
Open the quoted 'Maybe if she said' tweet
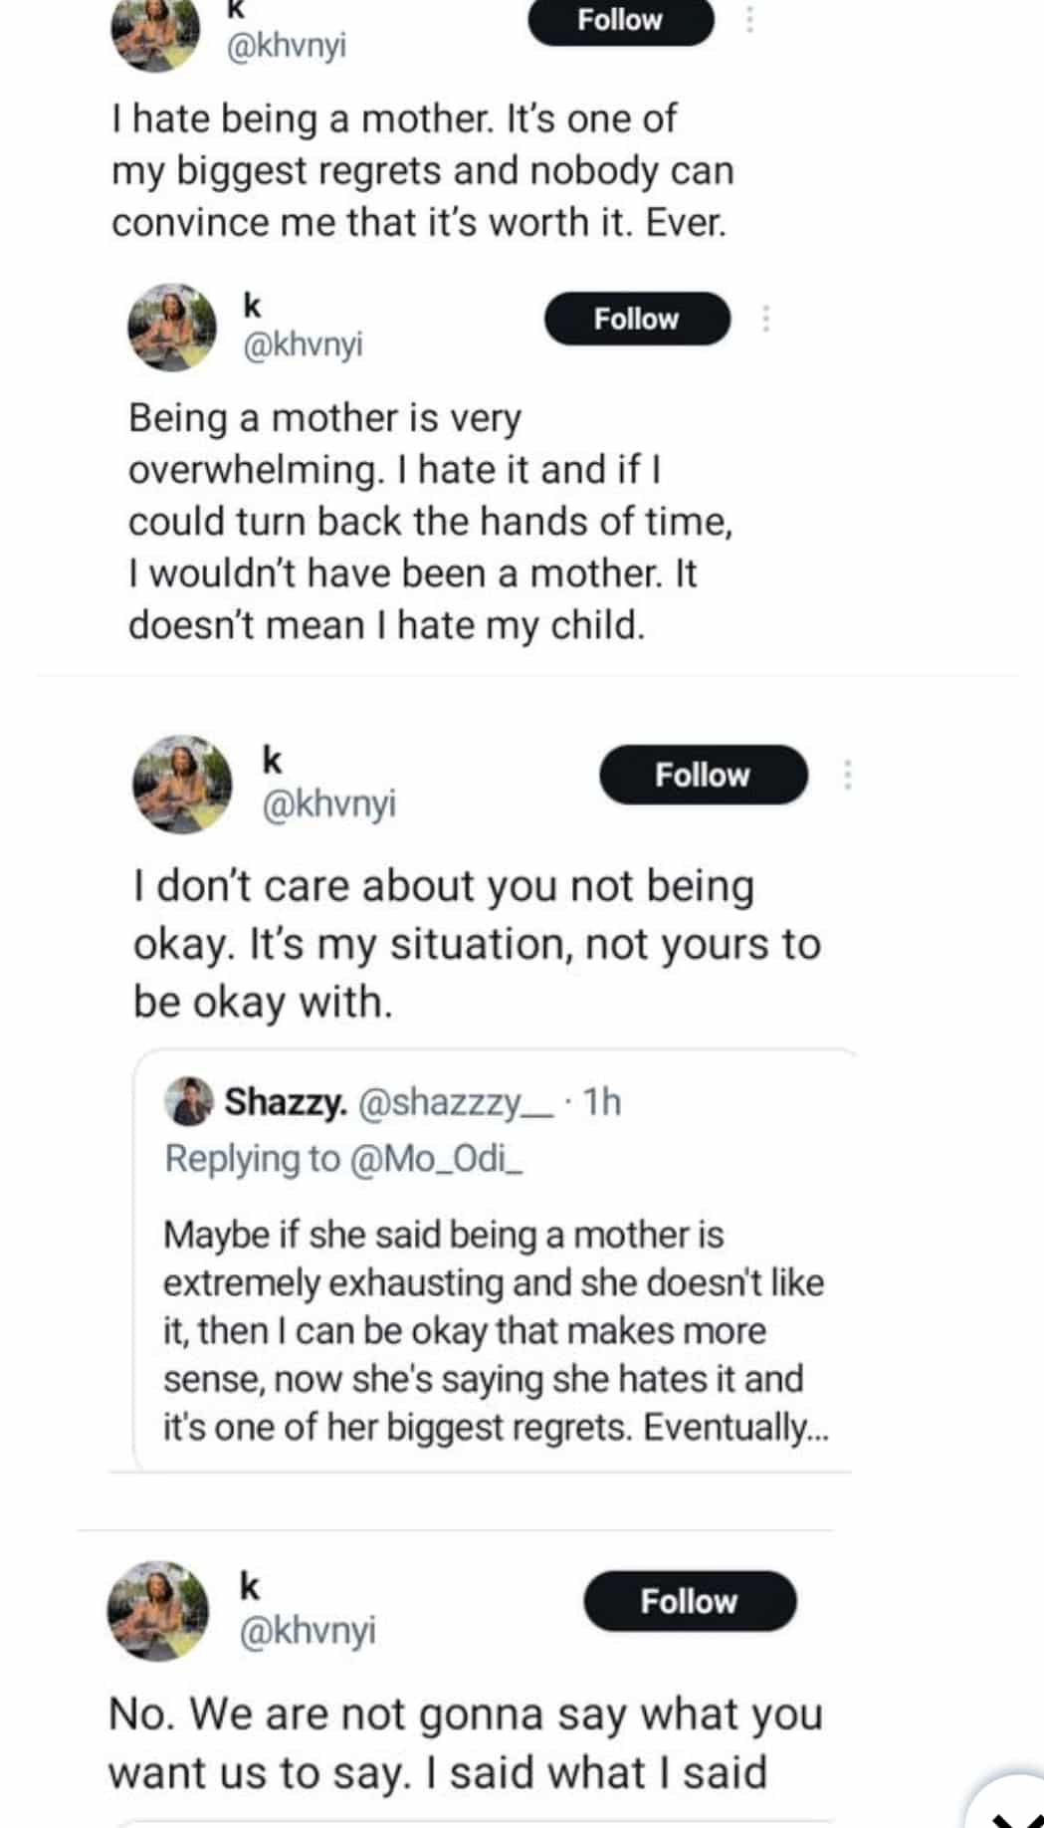[493, 1329]
